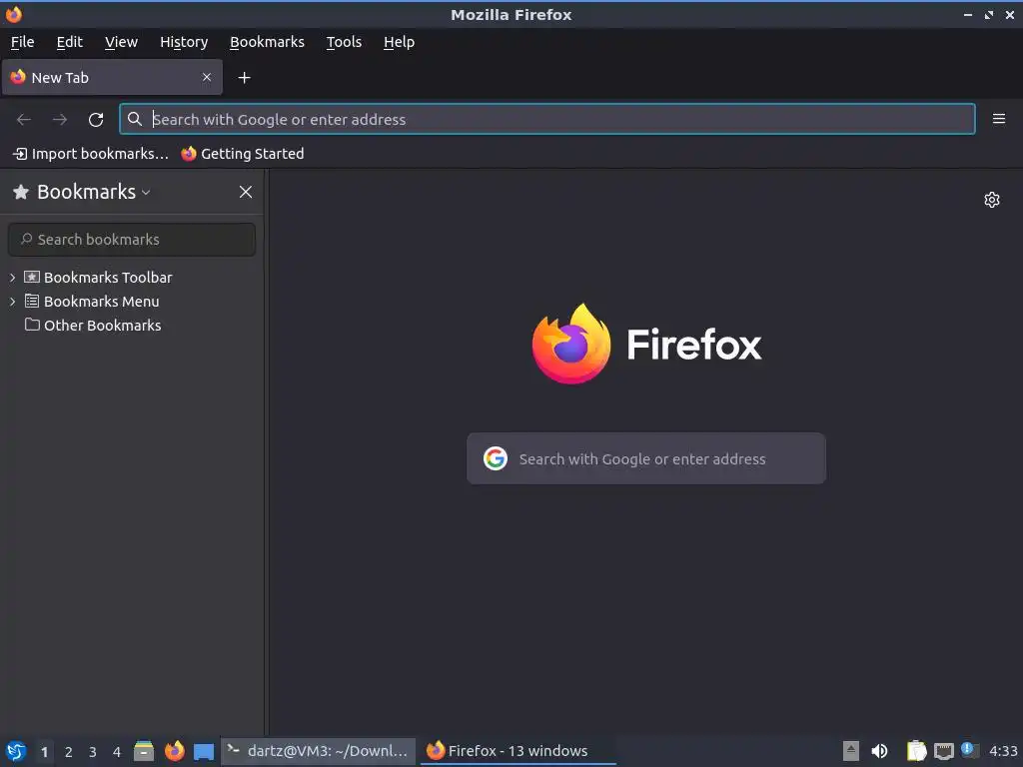This screenshot has width=1023, height=767.
Task: Click Import bookmarks… toolbar button
Action: 91,153
